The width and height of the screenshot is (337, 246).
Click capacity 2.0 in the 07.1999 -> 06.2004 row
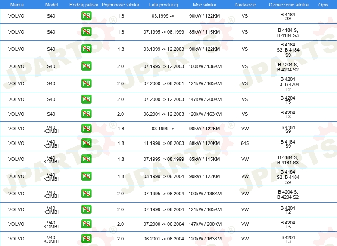pyautogui.click(x=120, y=209)
